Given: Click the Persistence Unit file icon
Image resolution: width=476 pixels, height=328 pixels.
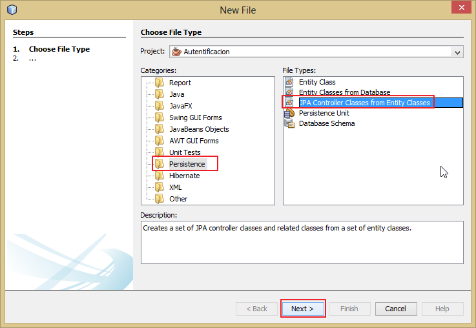Looking at the screenshot, I should (289, 113).
